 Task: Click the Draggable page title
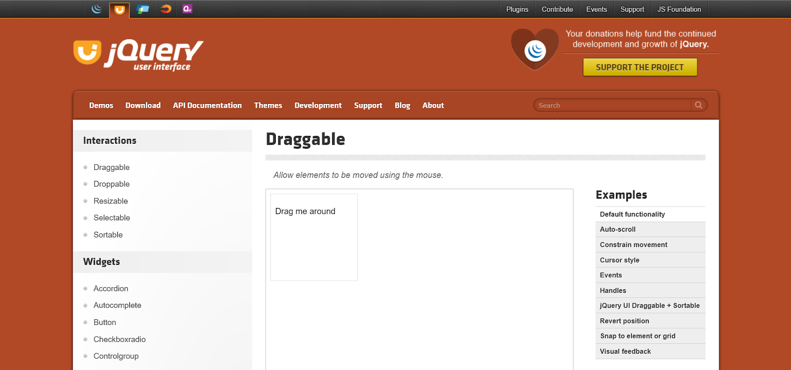pyautogui.click(x=306, y=140)
